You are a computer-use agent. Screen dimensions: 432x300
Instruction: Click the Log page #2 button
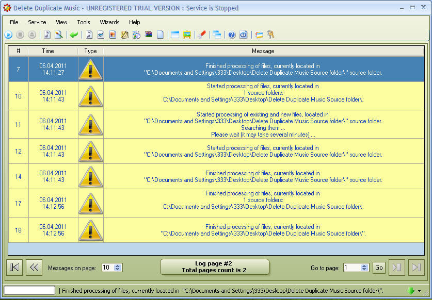214,266
